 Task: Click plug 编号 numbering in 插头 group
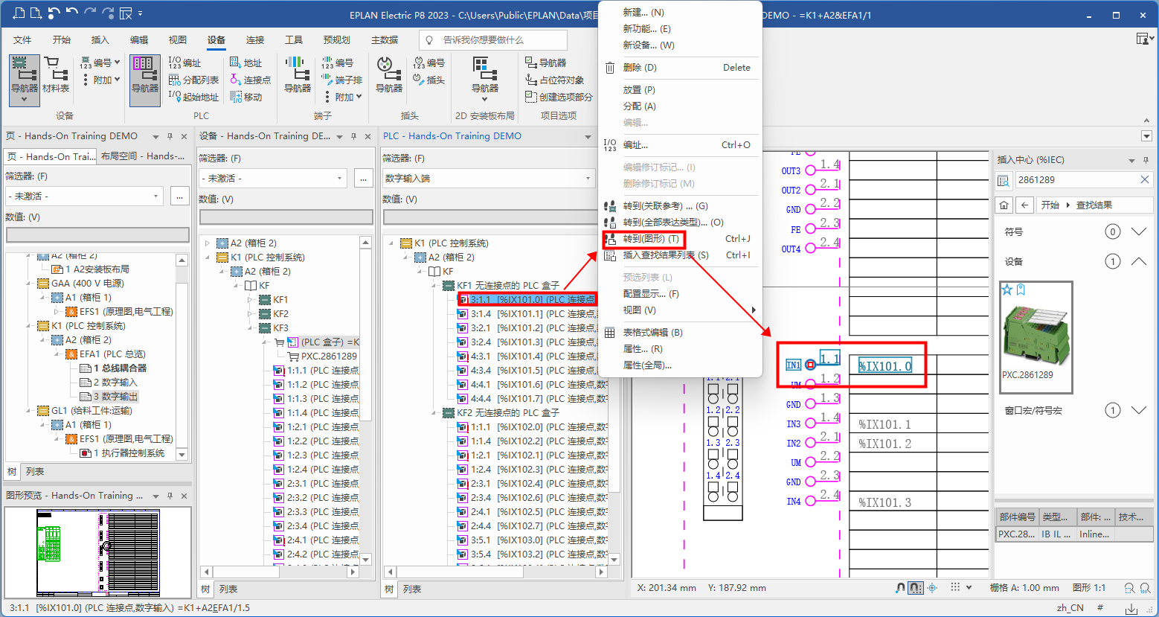428,63
